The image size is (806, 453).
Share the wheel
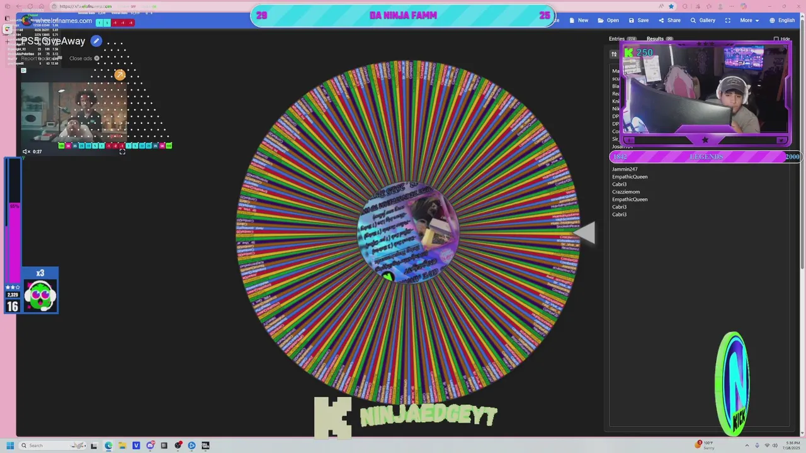point(669,20)
